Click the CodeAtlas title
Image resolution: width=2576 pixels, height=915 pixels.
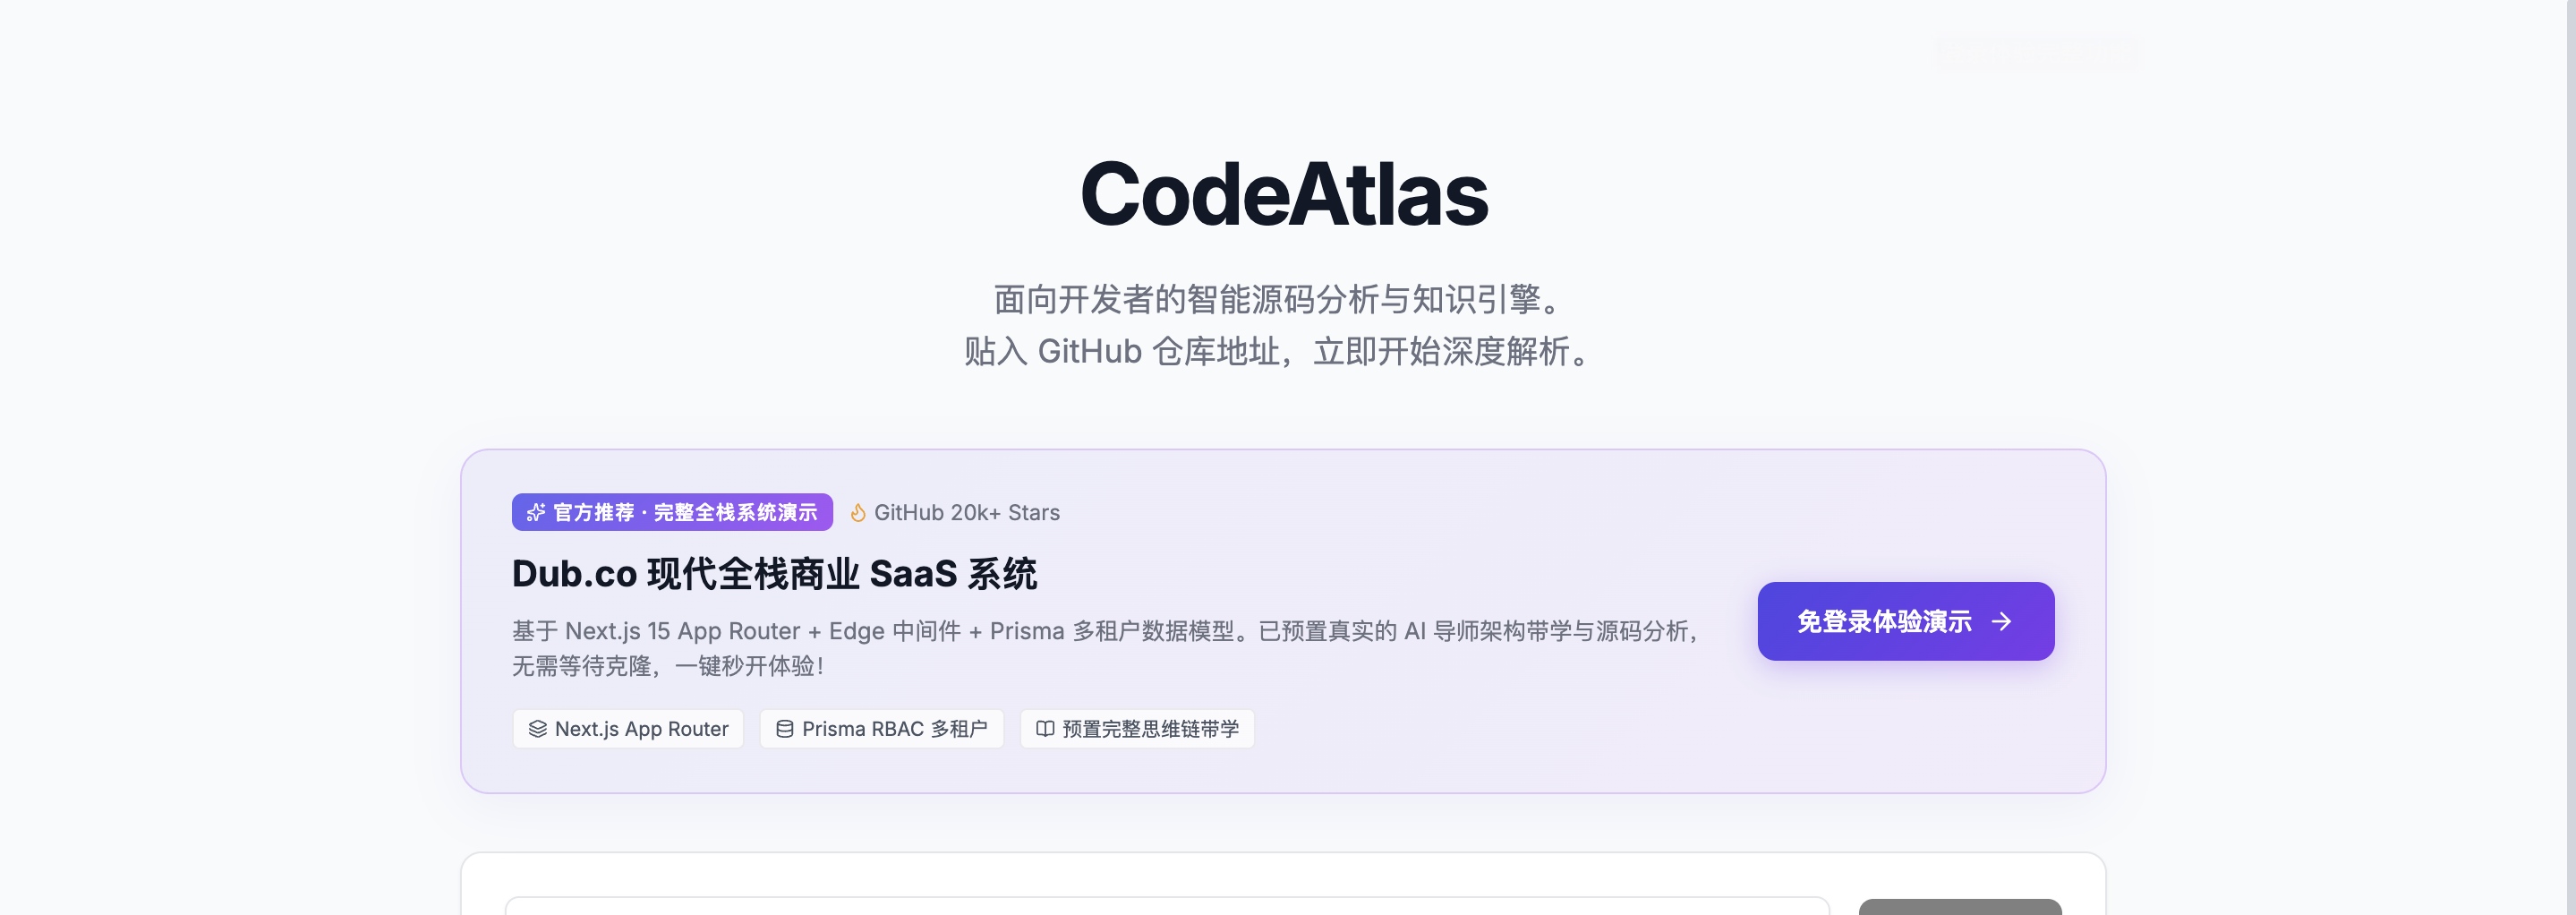coord(1284,194)
